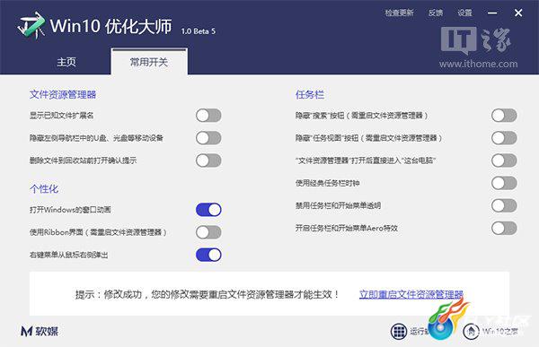Click the grid icon next to 运行
Image resolution: width=539 pixels, height=347 pixels.
click(399, 331)
